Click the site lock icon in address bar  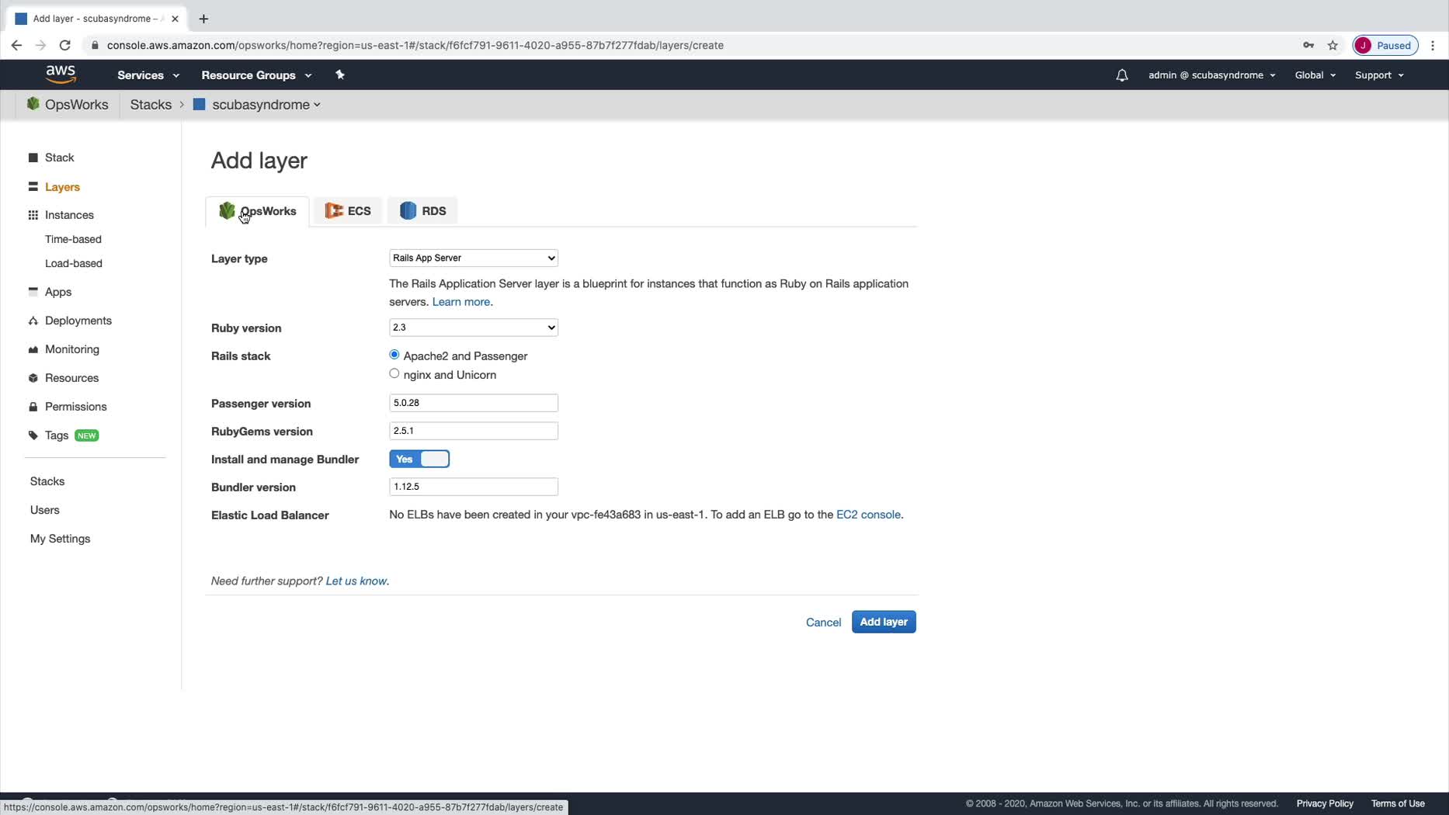click(94, 45)
